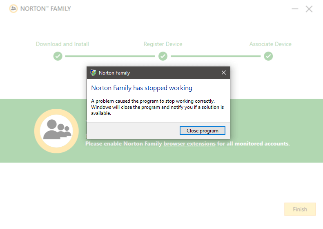Select the Register Device step label
This screenshot has height=229, width=323.
[163, 44]
